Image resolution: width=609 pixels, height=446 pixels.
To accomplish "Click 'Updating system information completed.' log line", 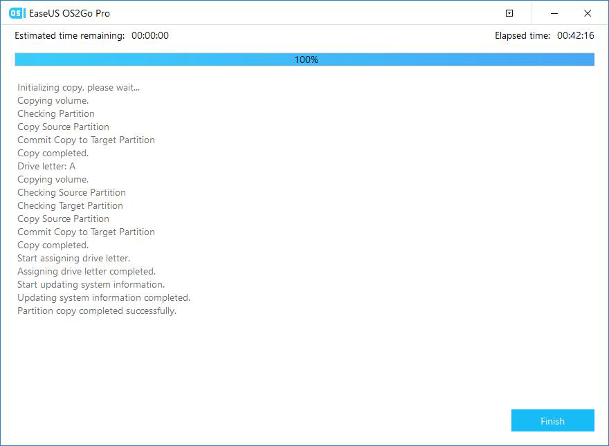I will pos(104,298).
